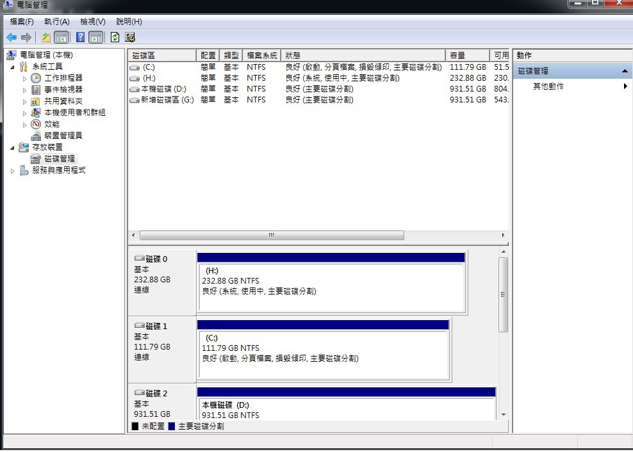
Task: Sort by 配置 column header
Action: pyautogui.click(x=208, y=55)
